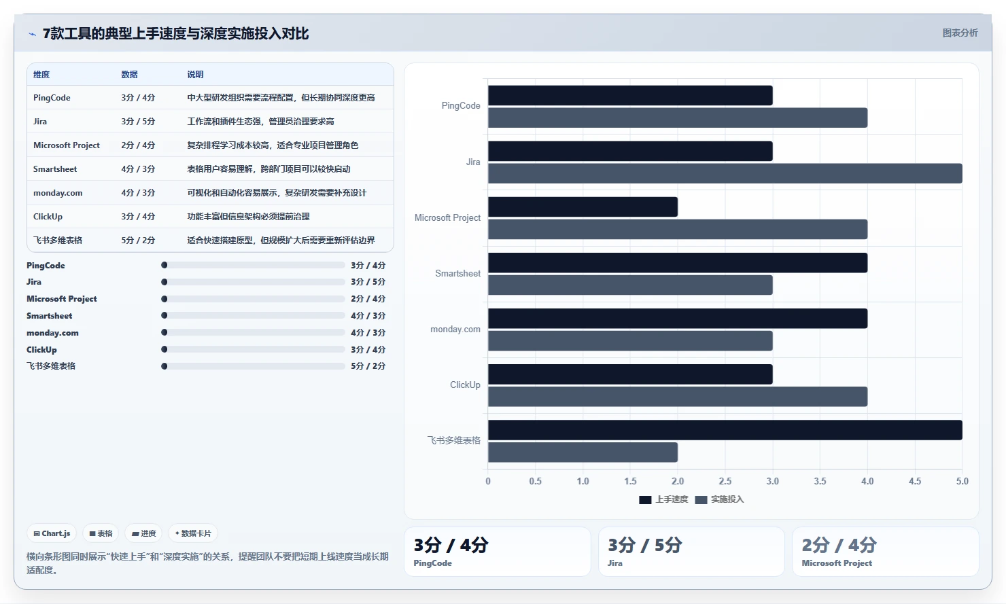Click the PingCode progress bar
1006x604 pixels.
pos(253,265)
